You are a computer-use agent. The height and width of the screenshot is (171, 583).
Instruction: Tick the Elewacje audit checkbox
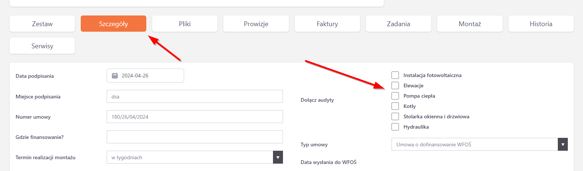(x=395, y=85)
